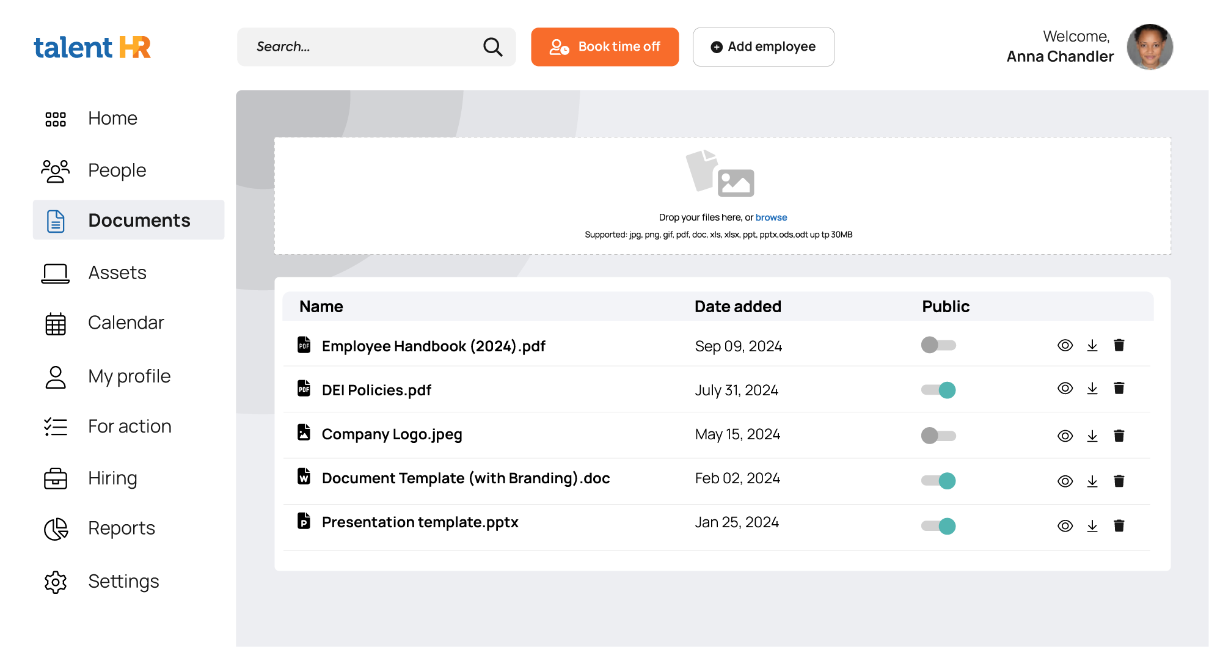Image resolution: width=1209 pixels, height=647 pixels.
Task: Open the People section in sidebar
Action: [117, 170]
